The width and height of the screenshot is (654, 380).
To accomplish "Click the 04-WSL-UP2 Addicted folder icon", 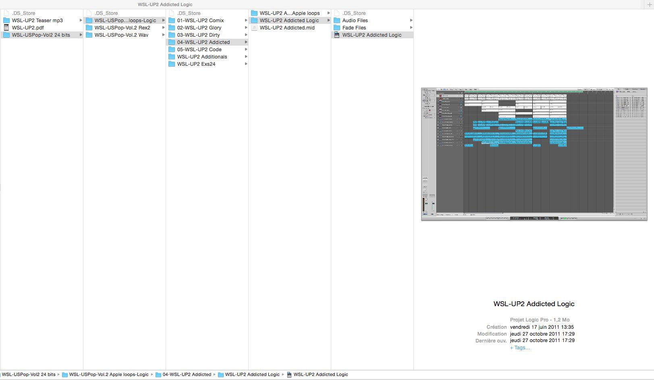I will pos(172,42).
